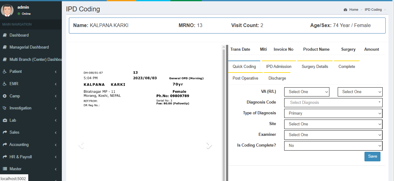Click the Lab medkit icon

click(5, 120)
